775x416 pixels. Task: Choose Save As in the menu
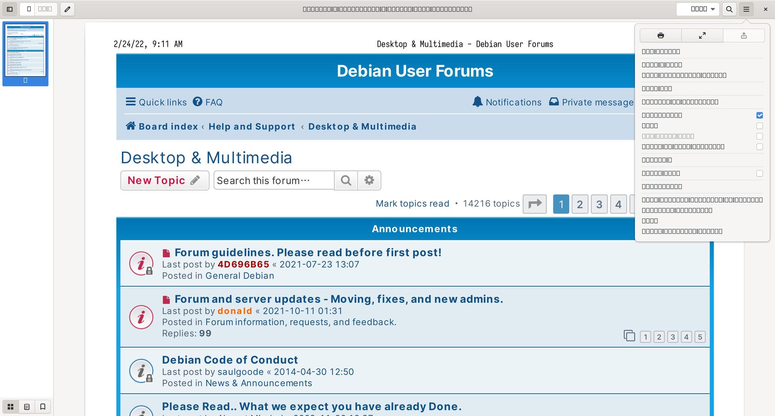click(702, 89)
